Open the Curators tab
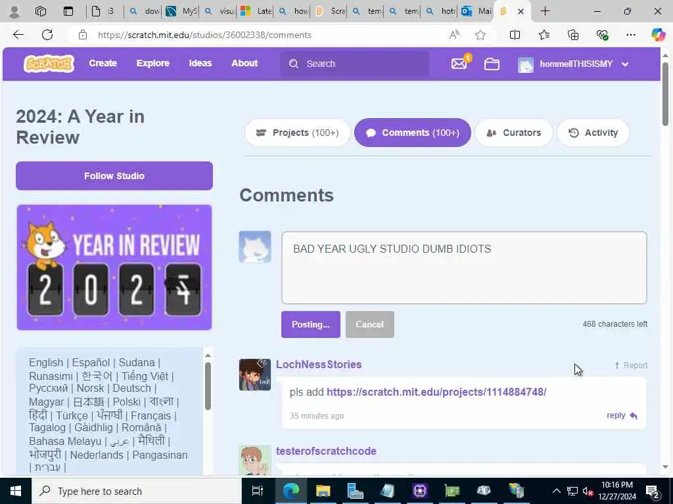This screenshot has height=504, width=673. tap(514, 133)
